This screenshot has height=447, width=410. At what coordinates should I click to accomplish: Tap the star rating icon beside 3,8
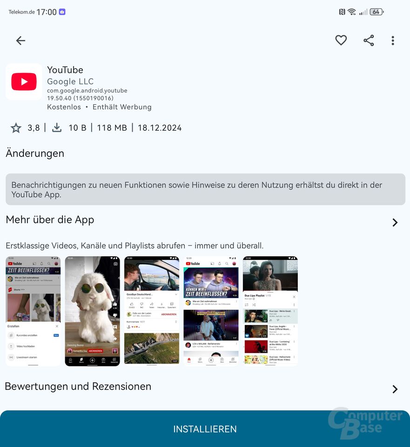tap(16, 128)
